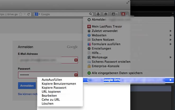Screen dimensions: 175x110
Task: Expand the Sichere Notizen submenu arrow
Action: tap(170, 40)
